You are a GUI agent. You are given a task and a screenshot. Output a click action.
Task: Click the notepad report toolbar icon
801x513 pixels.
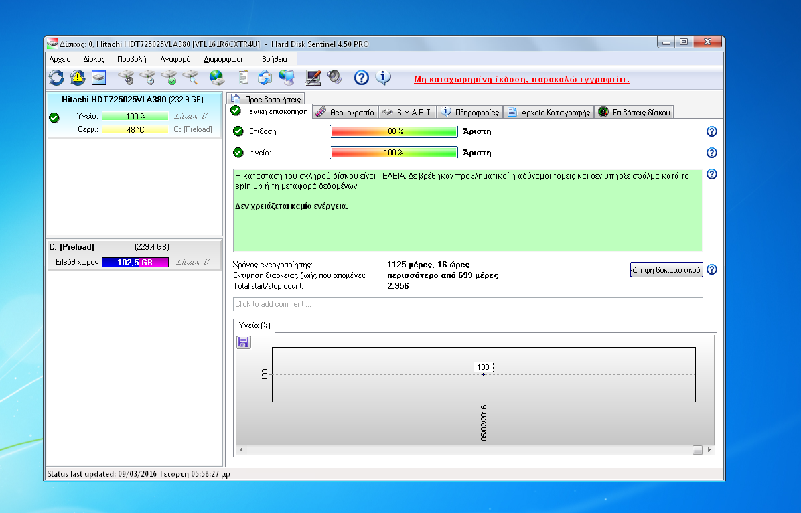point(244,78)
